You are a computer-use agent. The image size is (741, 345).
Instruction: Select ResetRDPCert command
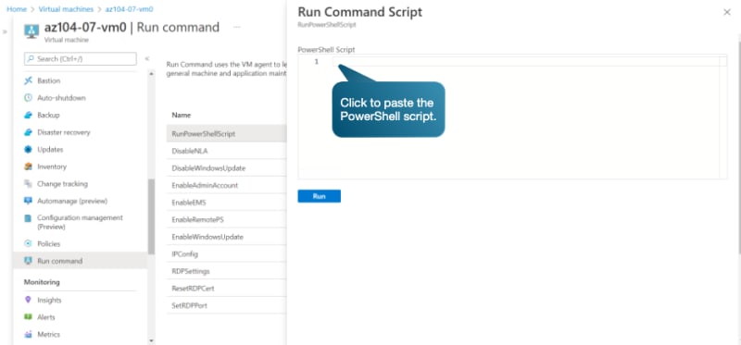point(226,289)
